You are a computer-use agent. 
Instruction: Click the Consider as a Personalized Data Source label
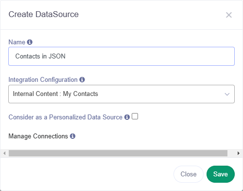(66, 117)
